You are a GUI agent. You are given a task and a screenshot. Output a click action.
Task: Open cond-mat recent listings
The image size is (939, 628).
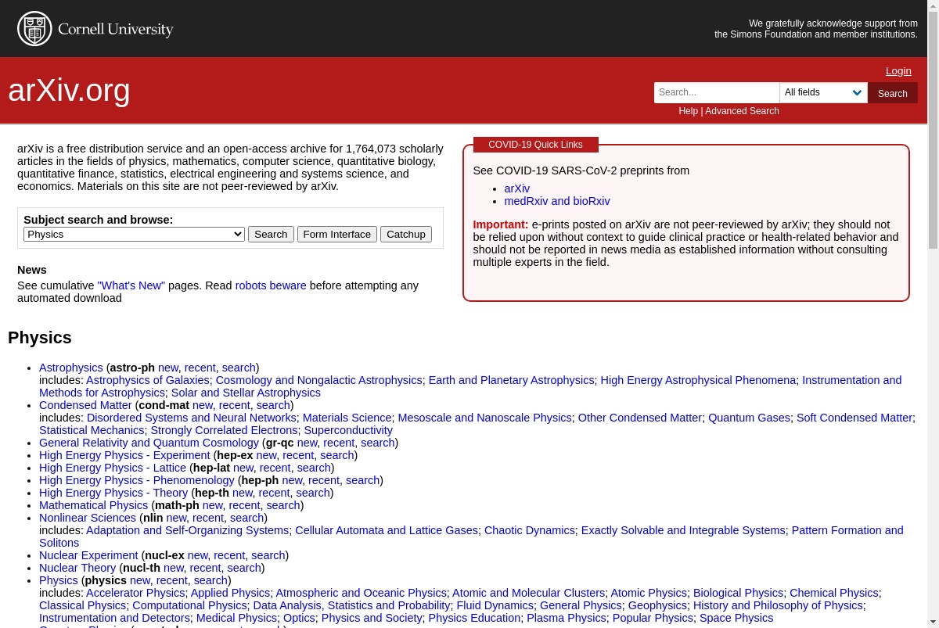click(x=235, y=405)
